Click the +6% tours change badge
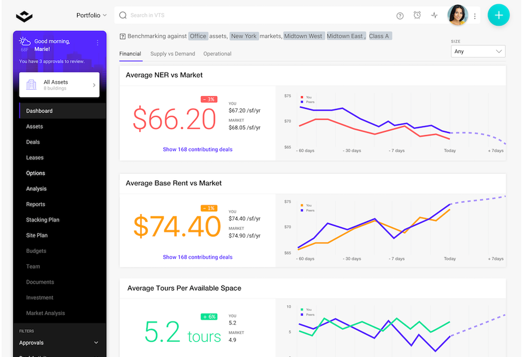 [209, 317]
